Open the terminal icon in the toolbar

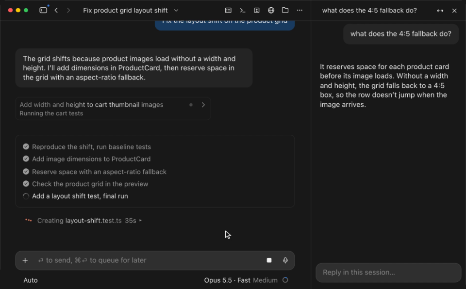pos(243,10)
